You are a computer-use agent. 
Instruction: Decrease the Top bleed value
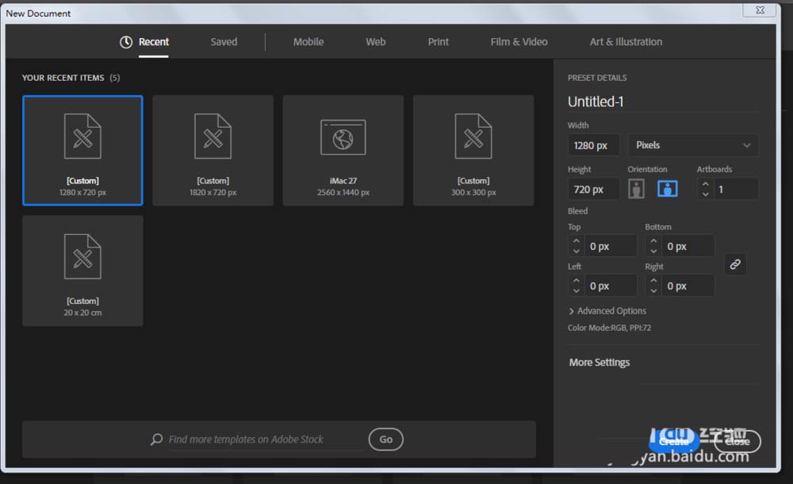click(x=576, y=251)
